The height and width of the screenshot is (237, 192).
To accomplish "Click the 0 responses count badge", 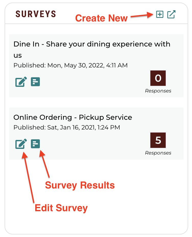I will tap(158, 78).
